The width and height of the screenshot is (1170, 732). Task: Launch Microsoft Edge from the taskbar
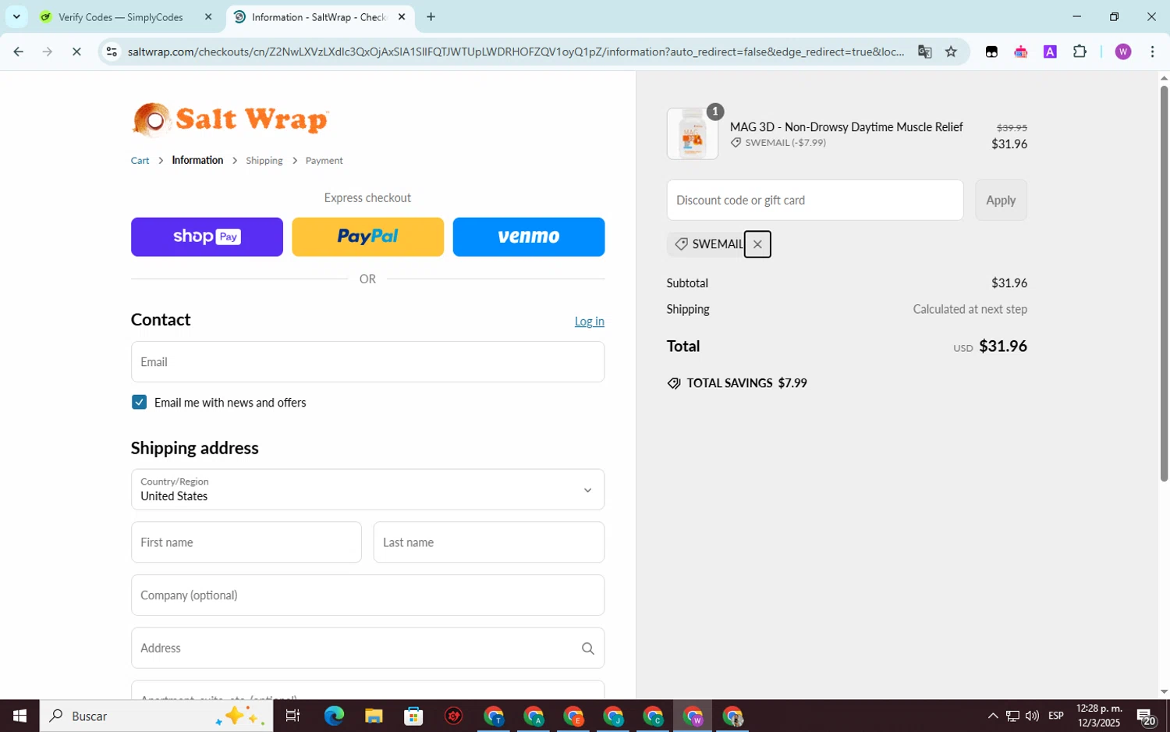(334, 716)
